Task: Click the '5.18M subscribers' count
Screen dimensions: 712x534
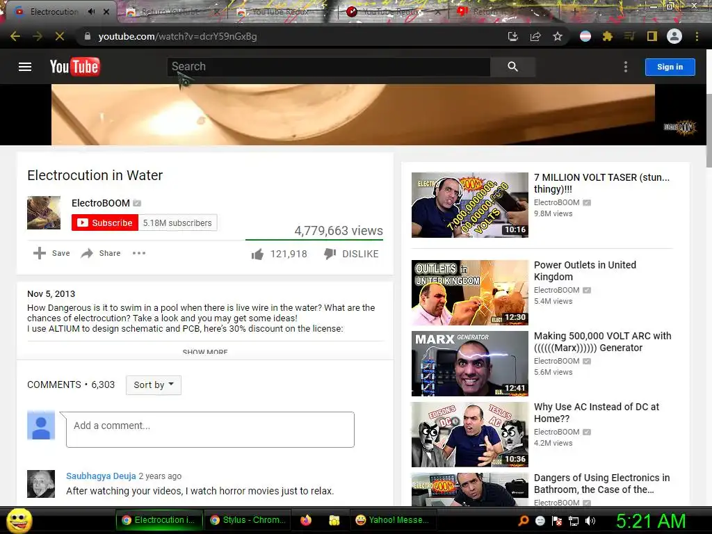Action: 177,223
